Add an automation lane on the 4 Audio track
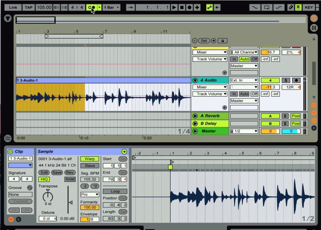The image size is (321, 230). click(224, 107)
